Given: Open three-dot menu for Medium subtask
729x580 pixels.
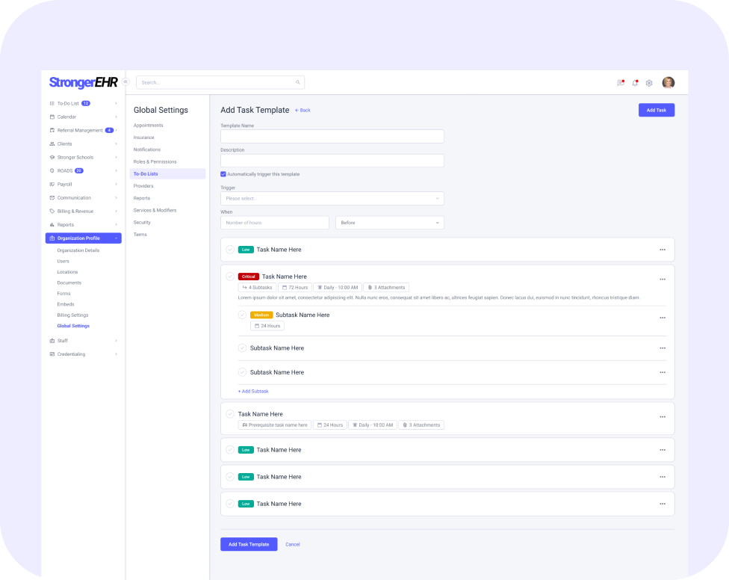Looking at the screenshot, I should click(x=662, y=318).
